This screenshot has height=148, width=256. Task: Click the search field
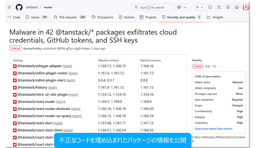pyautogui.click(x=153, y=7)
